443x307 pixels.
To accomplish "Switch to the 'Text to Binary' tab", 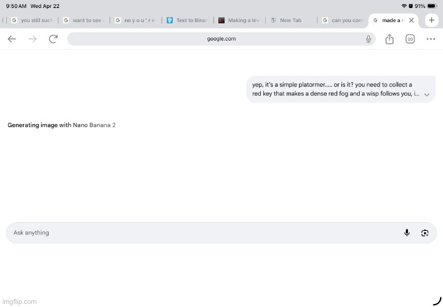I will [x=187, y=20].
